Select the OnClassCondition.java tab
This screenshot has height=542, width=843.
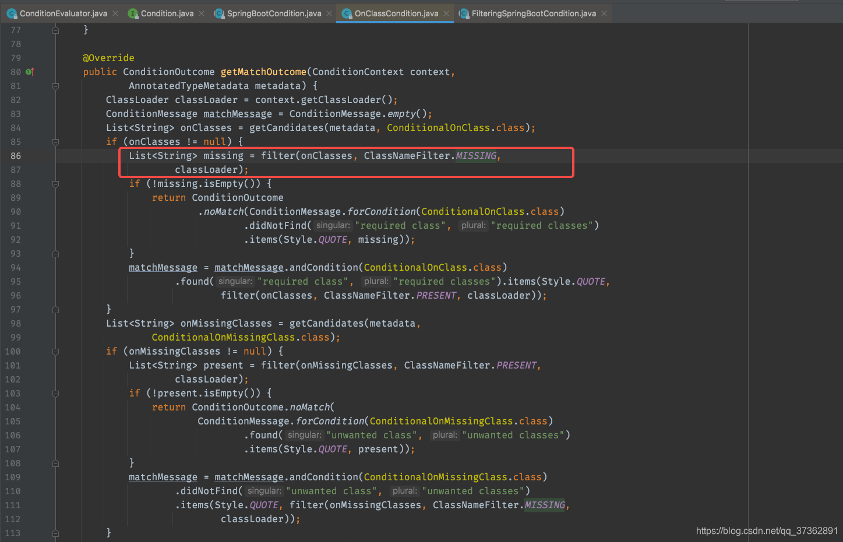[x=396, y=13]
